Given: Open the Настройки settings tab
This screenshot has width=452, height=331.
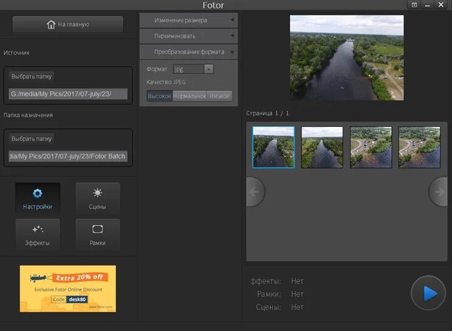Looking at the screenshot, I should 38,198.
